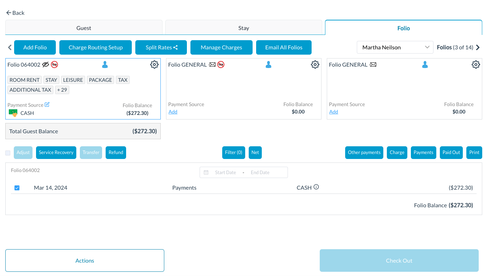484x276 pixels.
Task: Click guest profile icon on Folio 064002
Action: click(105, 65)
